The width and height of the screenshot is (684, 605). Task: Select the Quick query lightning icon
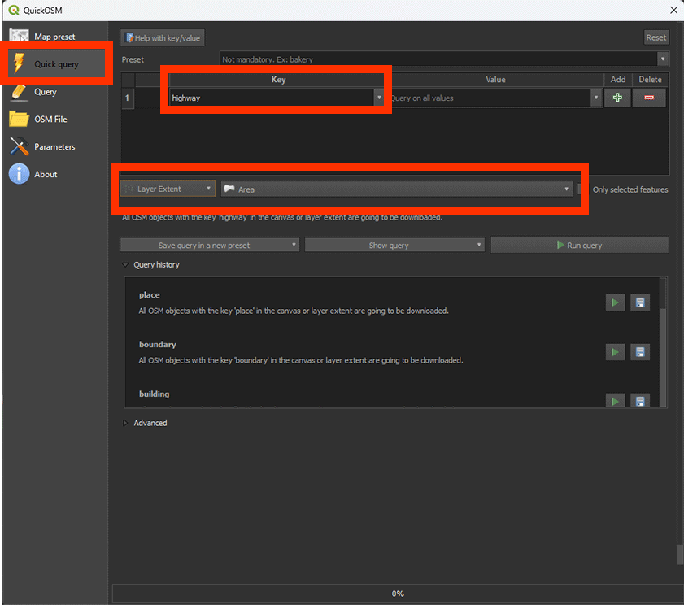pyautogui.click(x=20, y=64)
